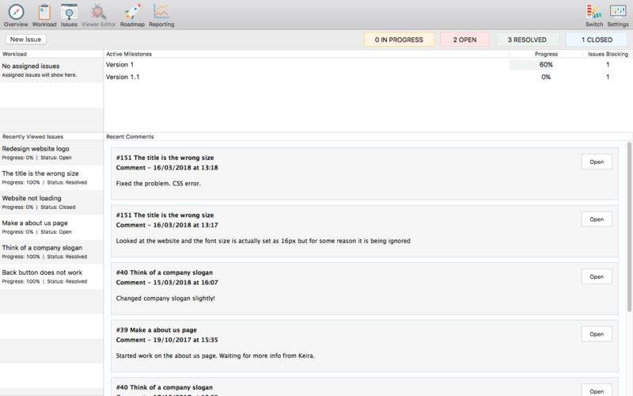This screenshot has width=633, height=396.
Task: Open recently viewed issue Make a about us page
Action: [51, 227]
